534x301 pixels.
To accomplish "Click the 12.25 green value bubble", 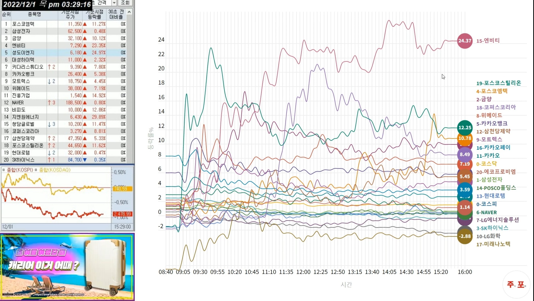I will pyautogui.click(x=465, y=128).
